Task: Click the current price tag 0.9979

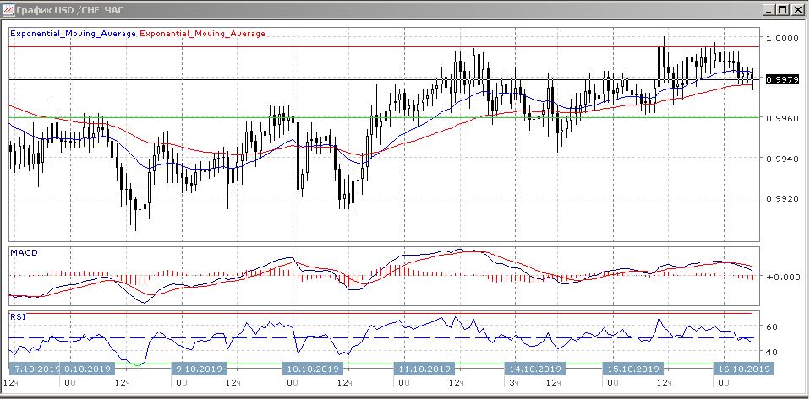Action: 780,79
